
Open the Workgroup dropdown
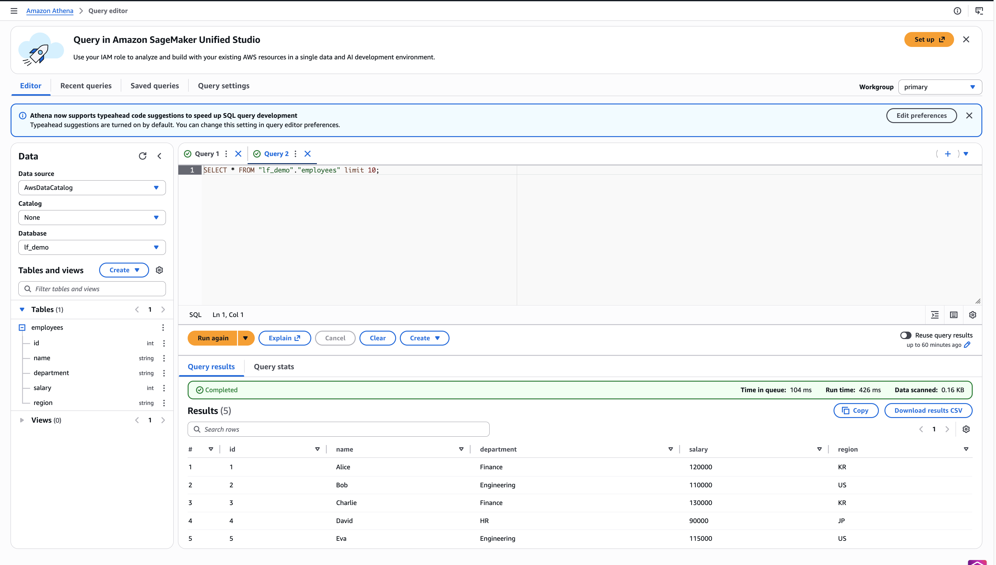(x=940, y=87)
